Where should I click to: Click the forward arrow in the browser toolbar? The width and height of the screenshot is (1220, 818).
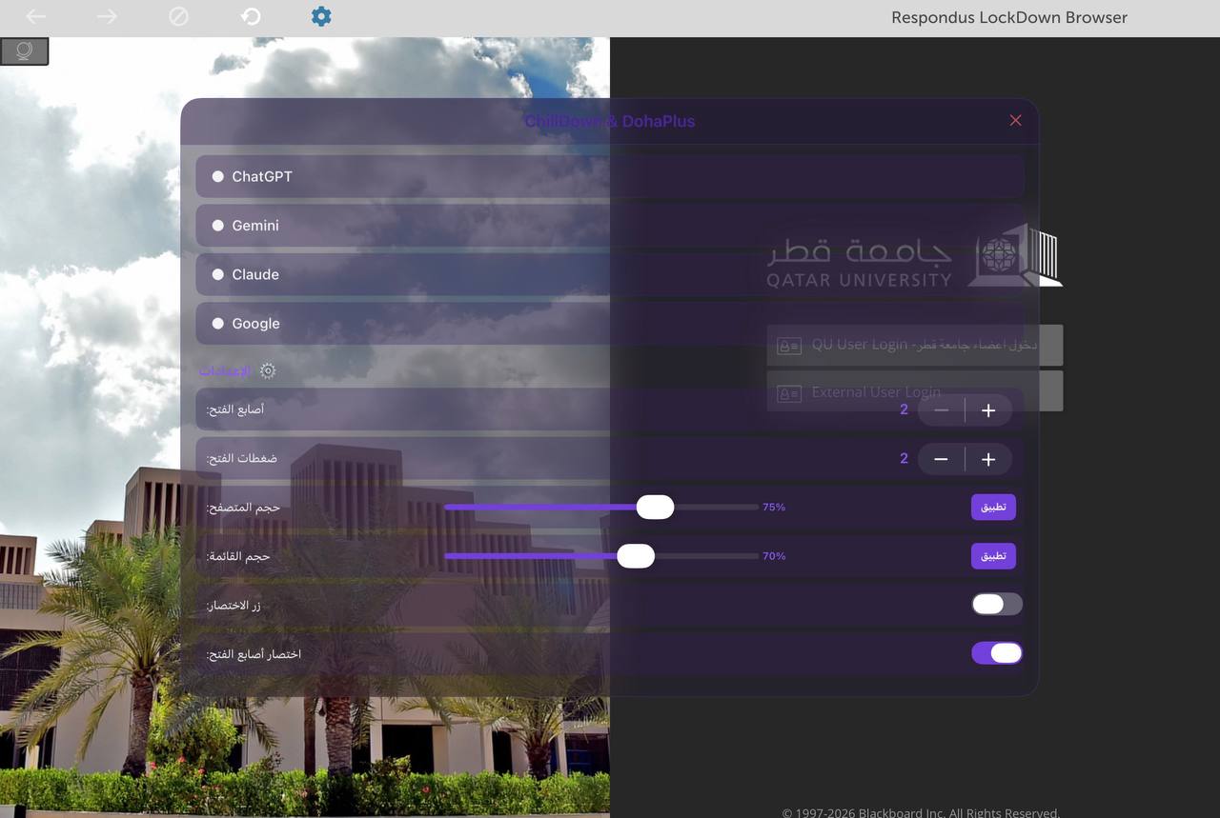(107, 16)
